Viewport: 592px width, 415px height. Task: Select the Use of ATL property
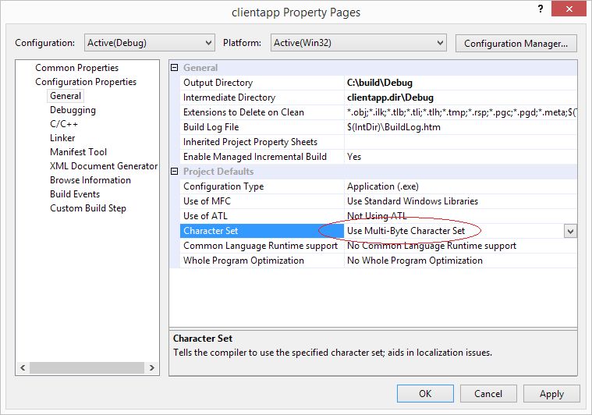[262, 216]
